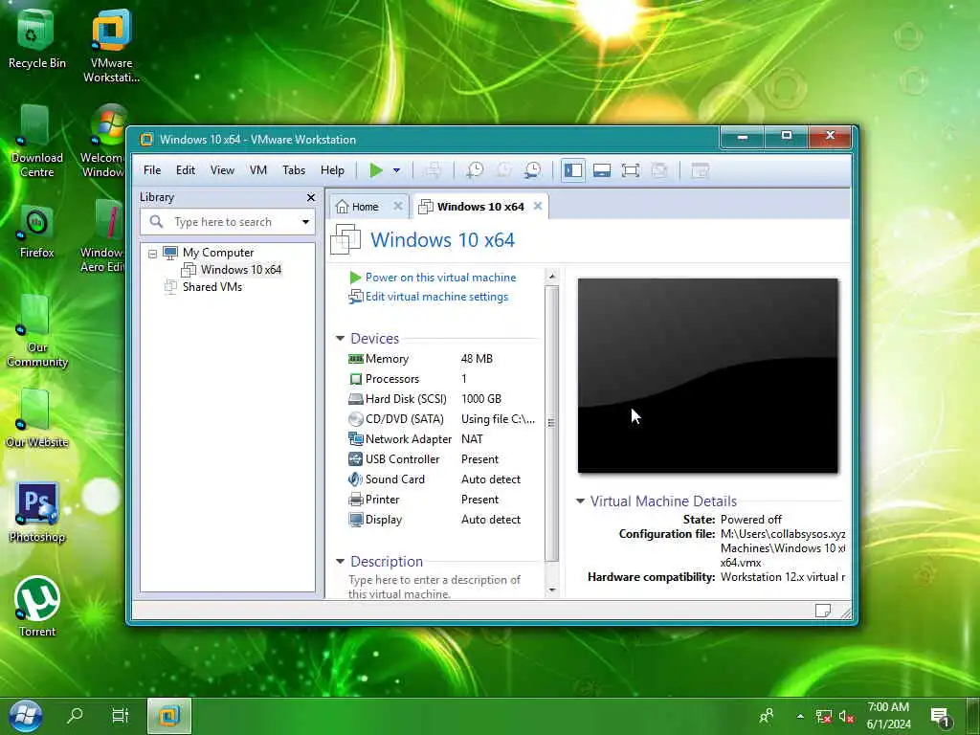
Task: Open the library search dropdown arrow
Action: (x=305, y=222)
